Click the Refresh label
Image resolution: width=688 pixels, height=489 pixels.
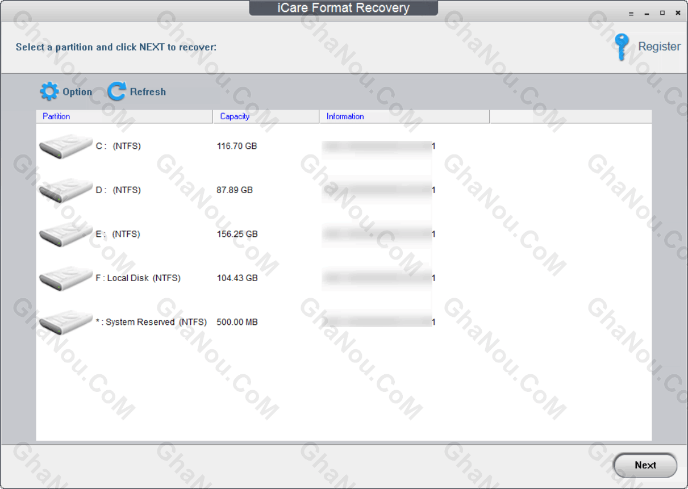coord(148,92)
